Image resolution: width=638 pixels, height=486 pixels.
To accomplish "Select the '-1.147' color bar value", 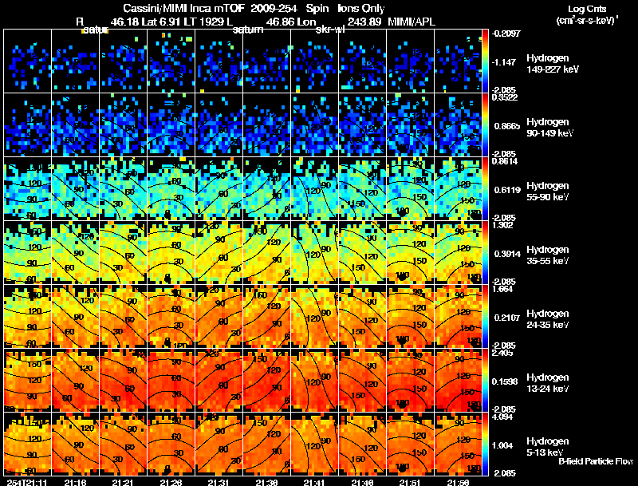I will pos(504,62).
